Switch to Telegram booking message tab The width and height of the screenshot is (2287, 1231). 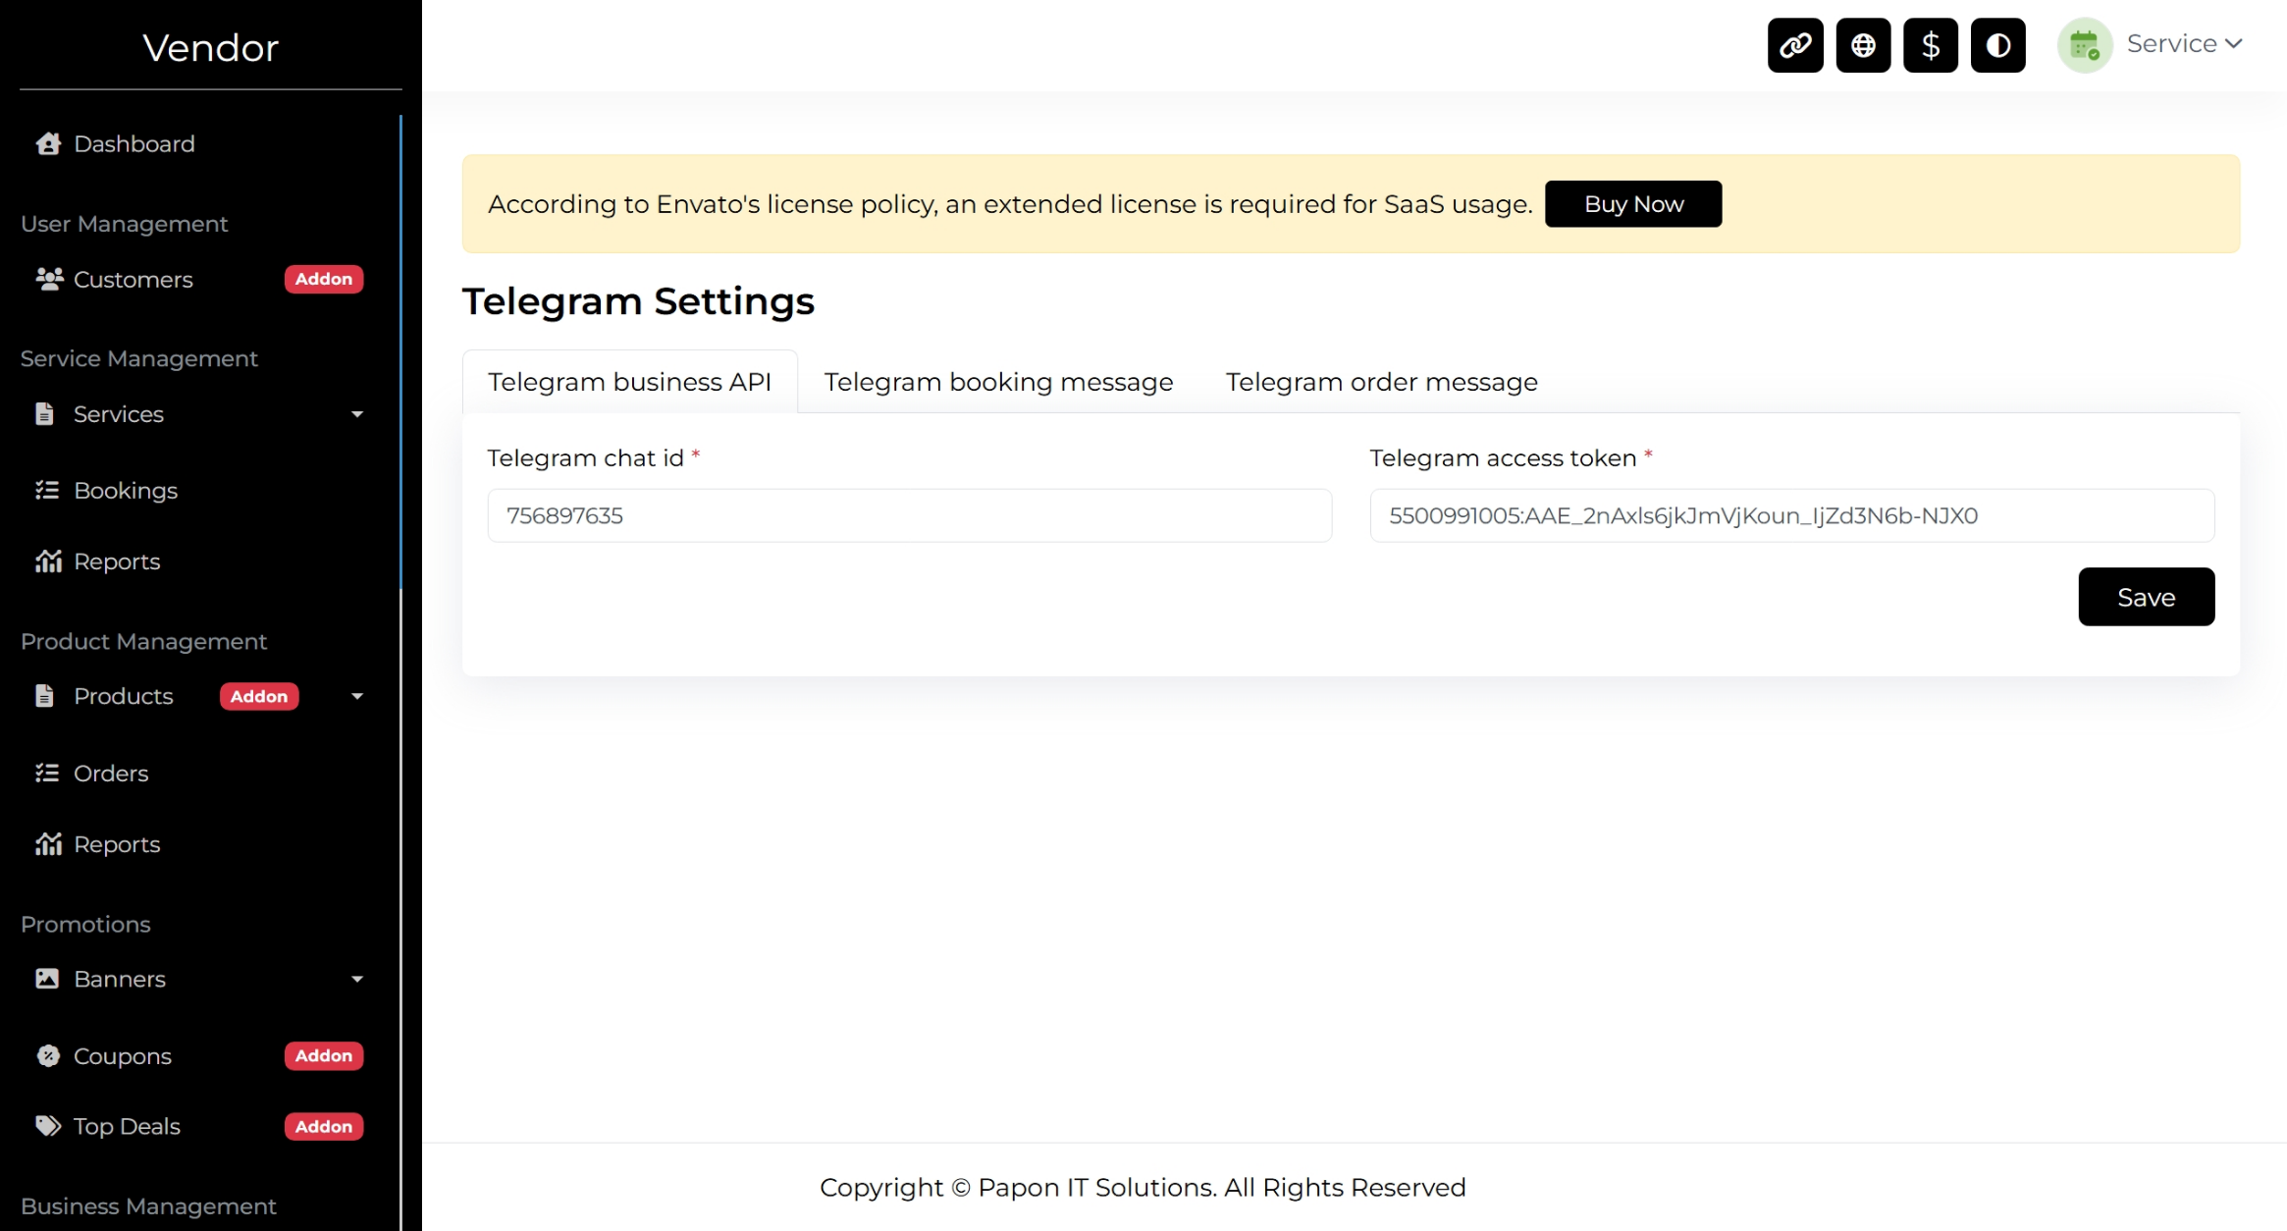click(997, 382)
